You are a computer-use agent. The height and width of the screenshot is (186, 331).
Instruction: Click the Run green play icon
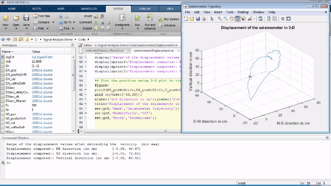(137, 18)
